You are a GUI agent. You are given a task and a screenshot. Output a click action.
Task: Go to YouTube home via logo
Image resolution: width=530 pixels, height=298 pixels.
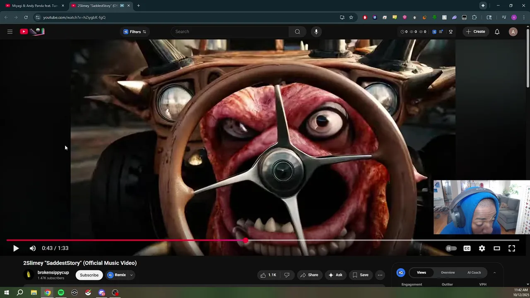pos(32,31)
